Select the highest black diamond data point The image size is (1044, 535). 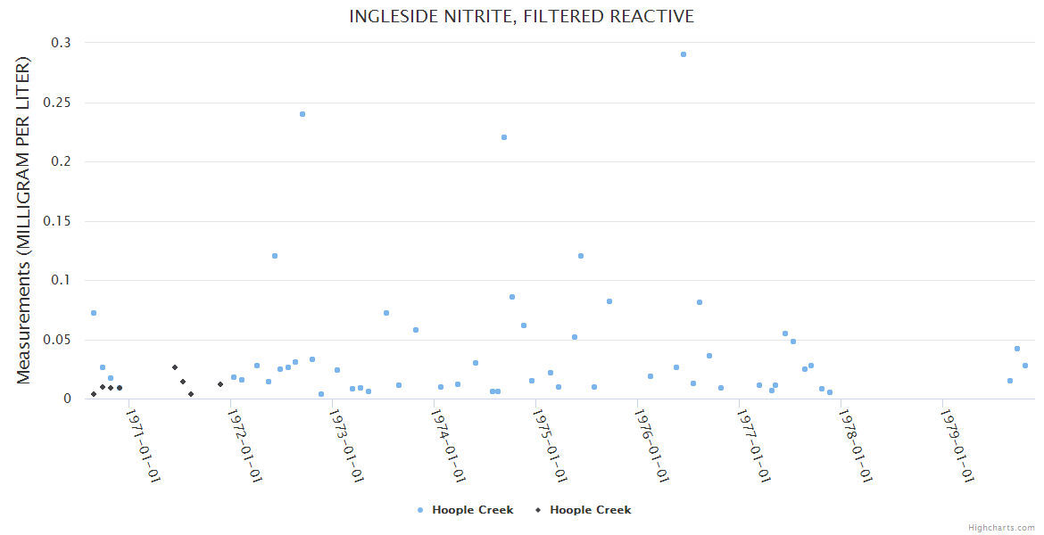[x=175, y=367]
